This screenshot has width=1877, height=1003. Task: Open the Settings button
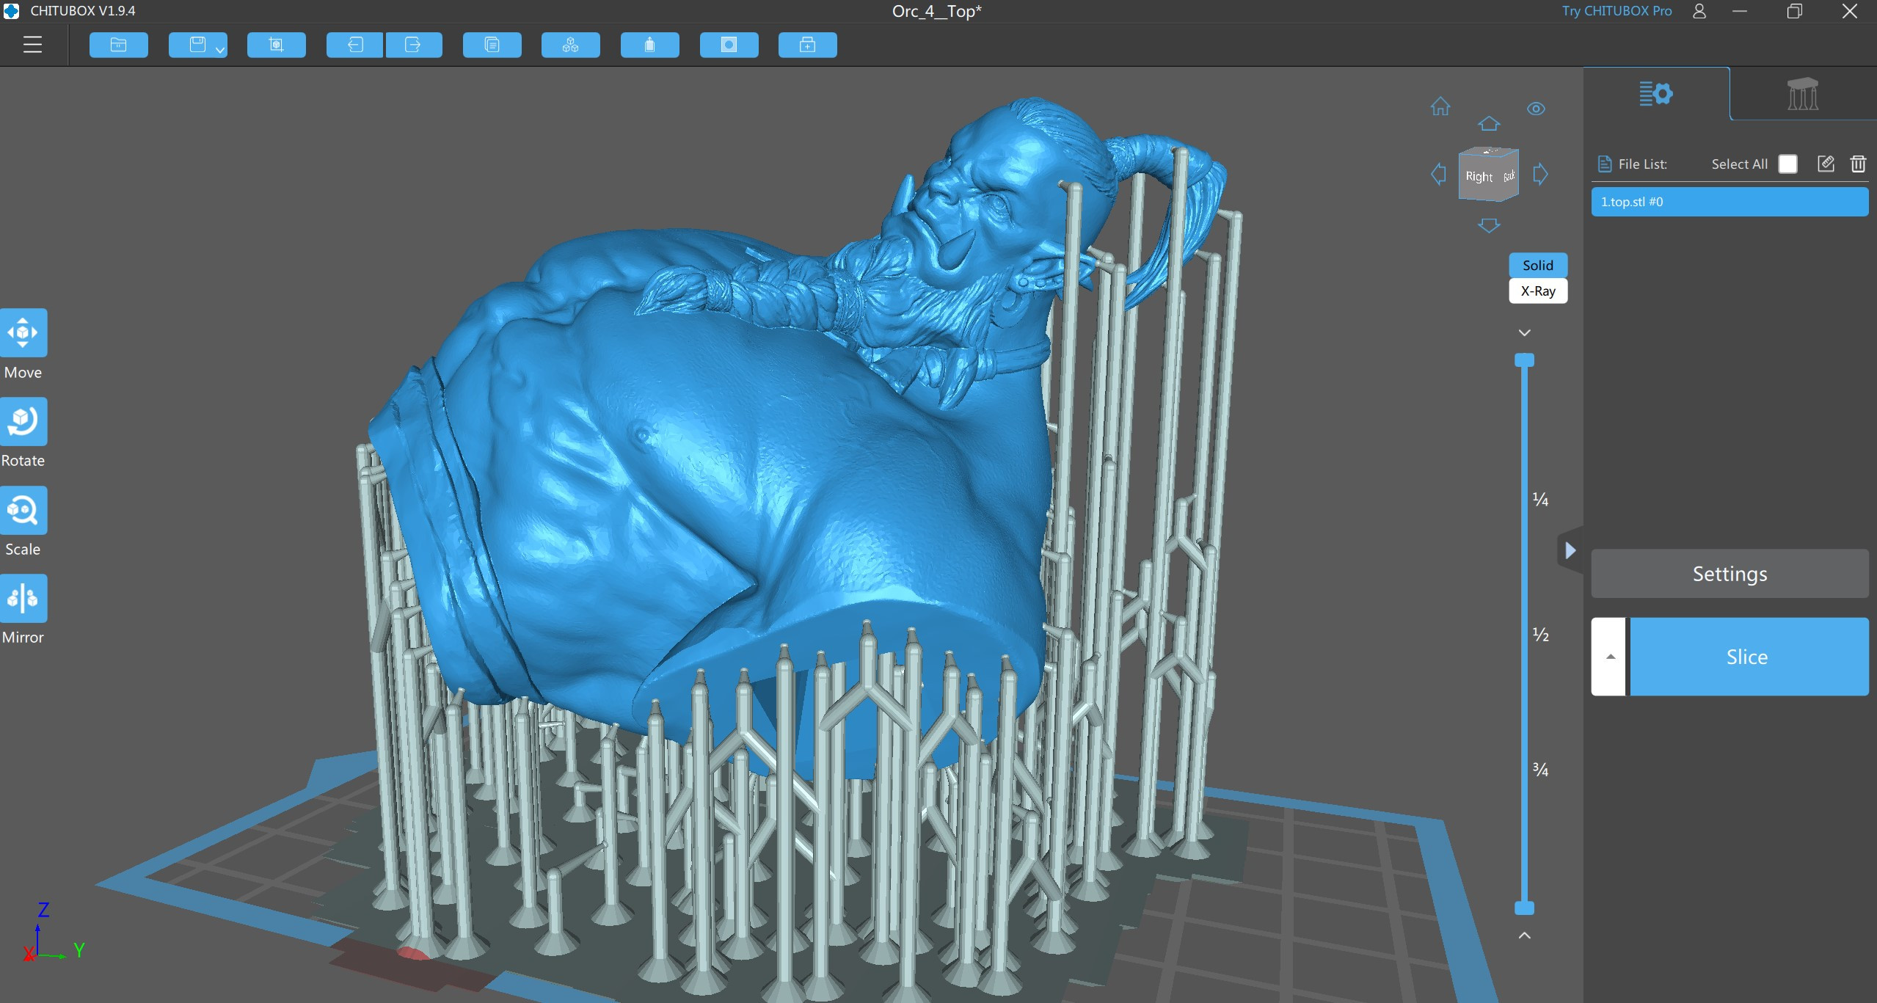[1730, 574]
